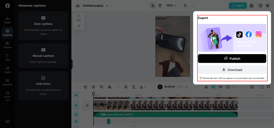This screenshot has width=274, height=128.
Task: Choose the Auto lyrics card
Action: (43, 85)
